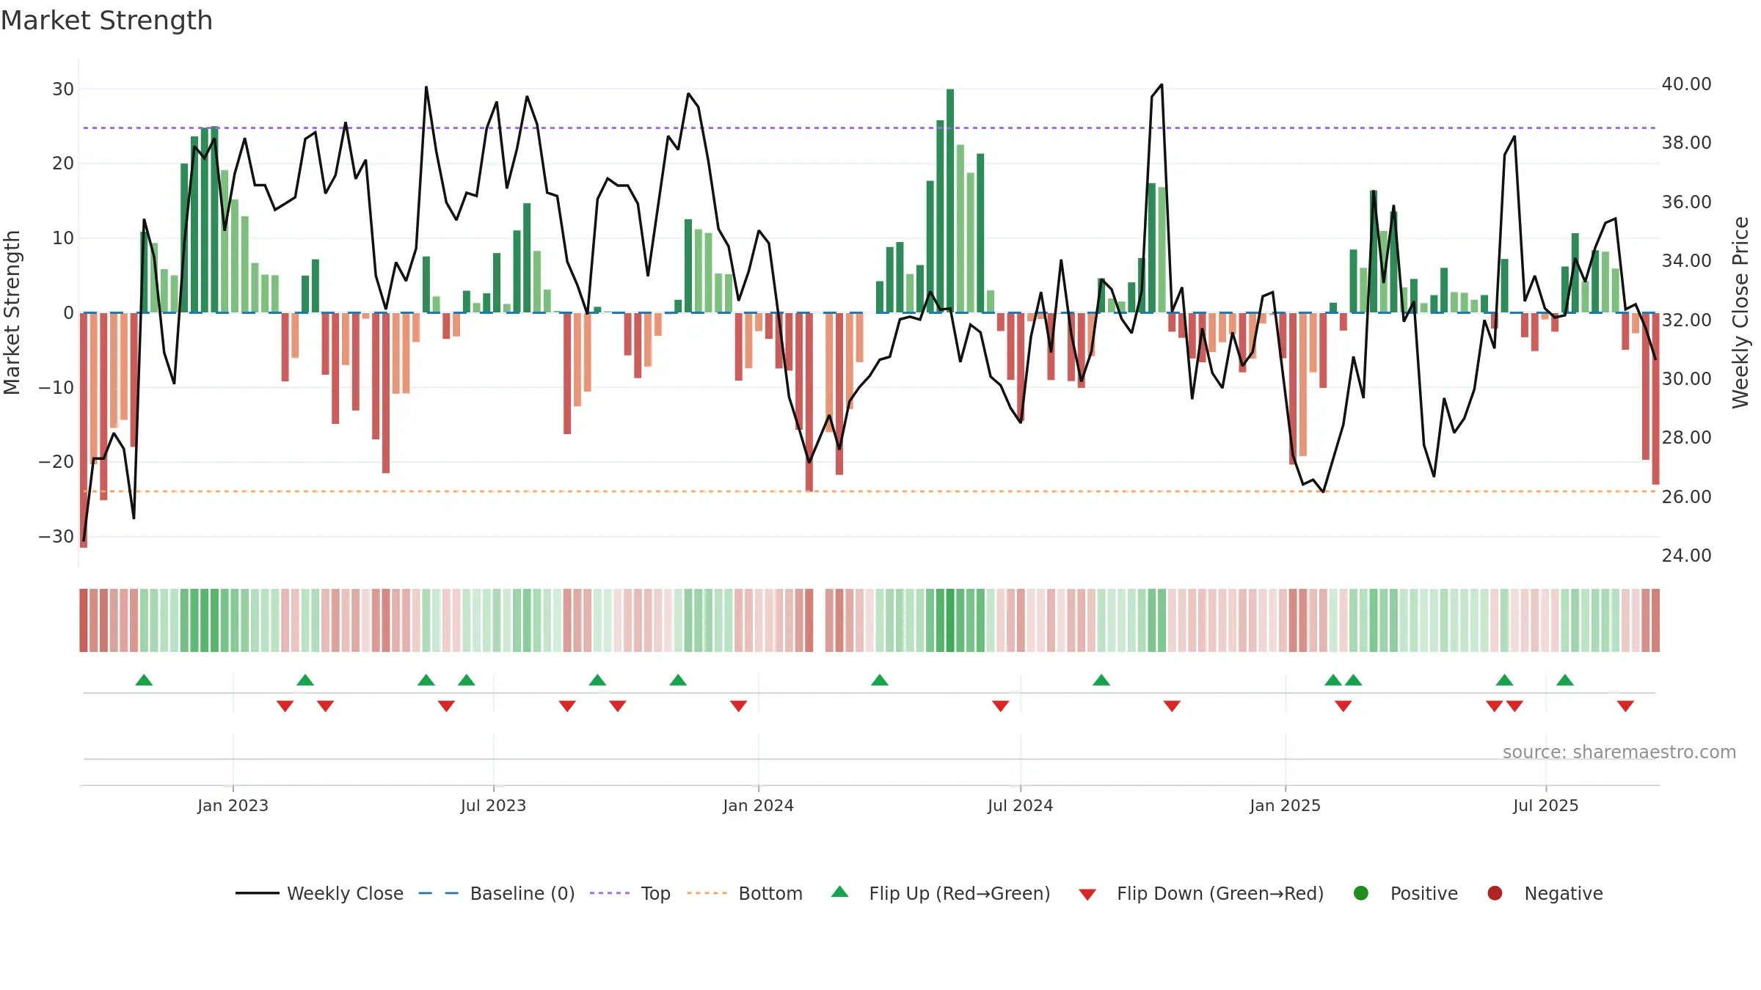This screenshot has width=1761, height=990.
Task: Toggle Flip Up (Red→Green) legend entry
Action: (941, 893)
